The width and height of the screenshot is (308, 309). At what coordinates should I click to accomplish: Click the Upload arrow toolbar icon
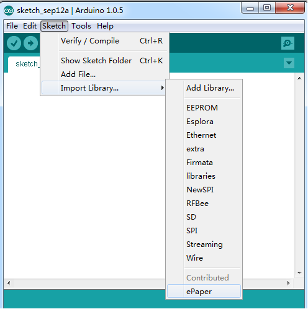(x=30, y=43)
